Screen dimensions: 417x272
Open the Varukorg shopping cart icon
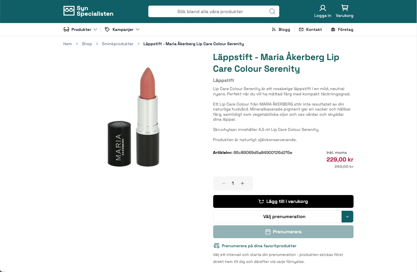click(x=344, y=8)
